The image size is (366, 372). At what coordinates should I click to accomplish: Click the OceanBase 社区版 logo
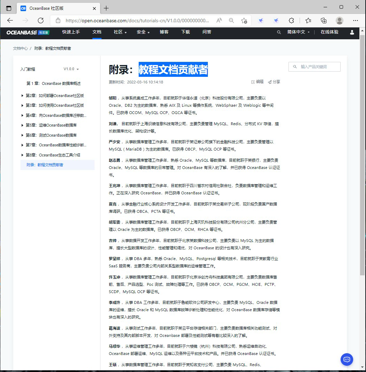28,32
